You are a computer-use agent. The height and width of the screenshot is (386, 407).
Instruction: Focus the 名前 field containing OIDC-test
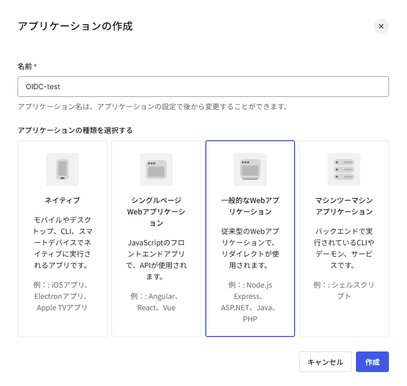[203, 87]
